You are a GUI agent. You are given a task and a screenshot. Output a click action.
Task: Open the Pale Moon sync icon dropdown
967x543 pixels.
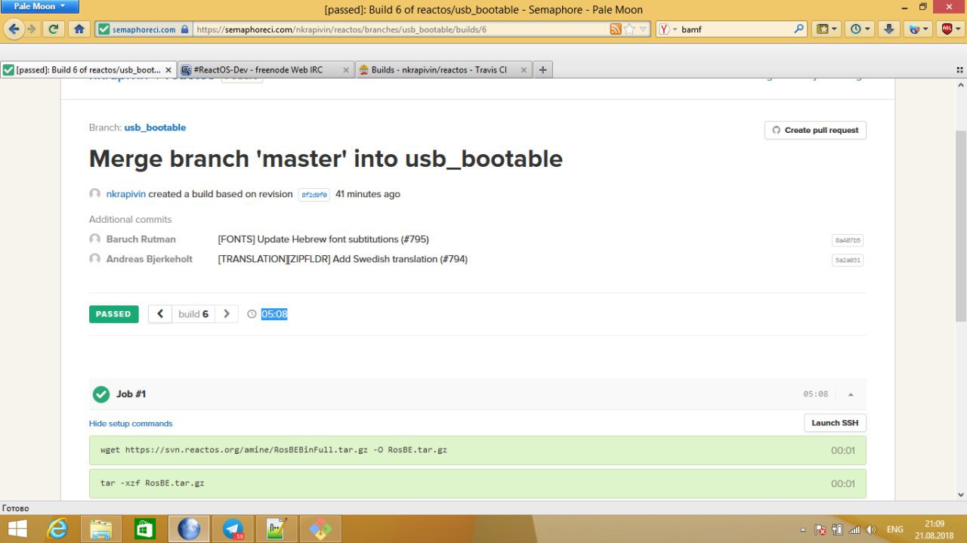coord(919,29)
